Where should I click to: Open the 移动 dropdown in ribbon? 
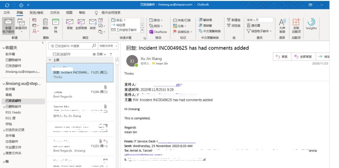point(156,20)
